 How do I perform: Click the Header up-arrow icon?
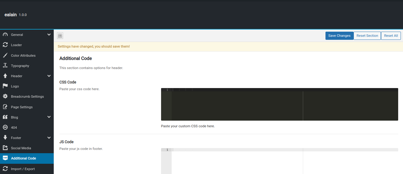pos(5,76)
